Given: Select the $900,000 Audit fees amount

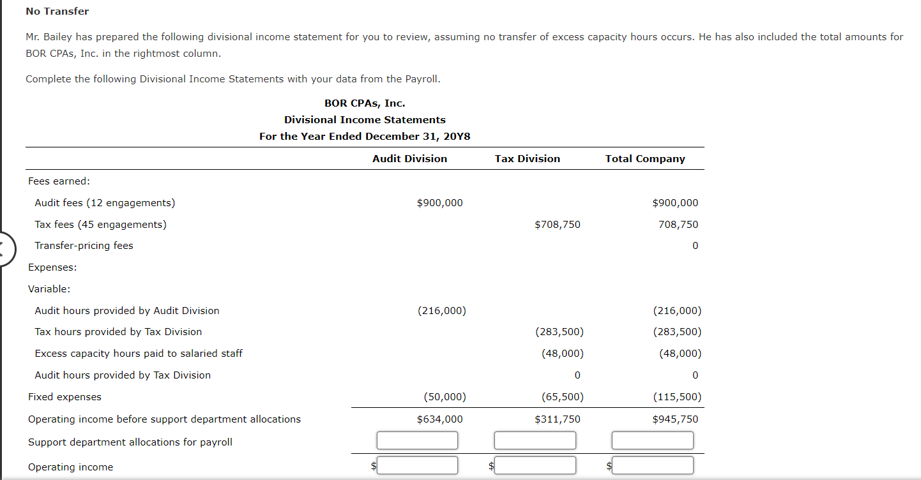Looking at the screenshot, I should pos(439,202).
